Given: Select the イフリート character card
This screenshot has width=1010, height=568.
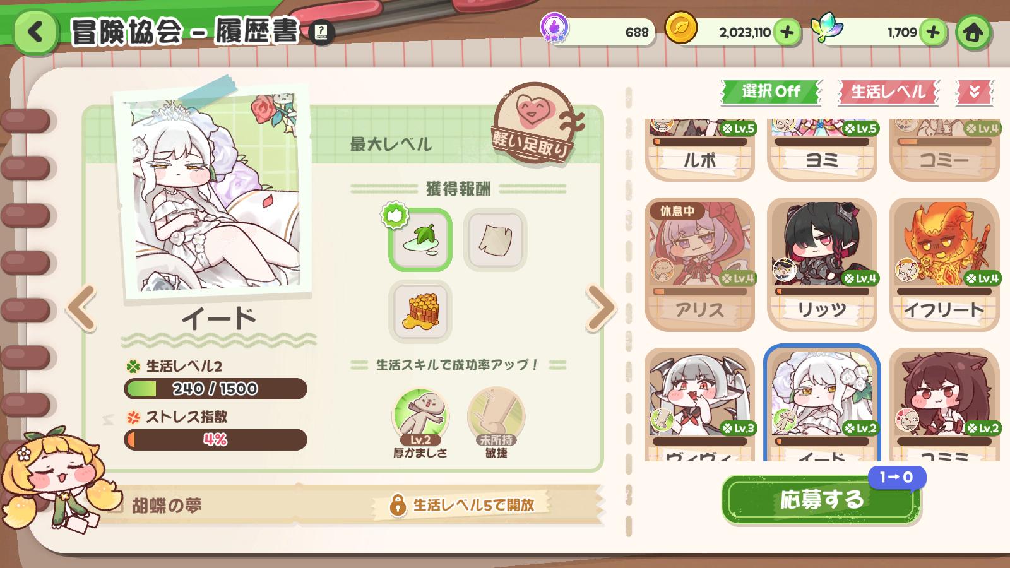Looking at the screenshot, I should coord(944,264).
